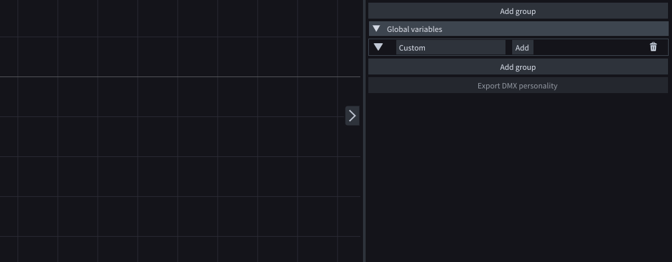Image resolution: width=672 pixels, height=262 pixels.
Task: Delete the Custom group using trash icon
Action: [653, 47]
